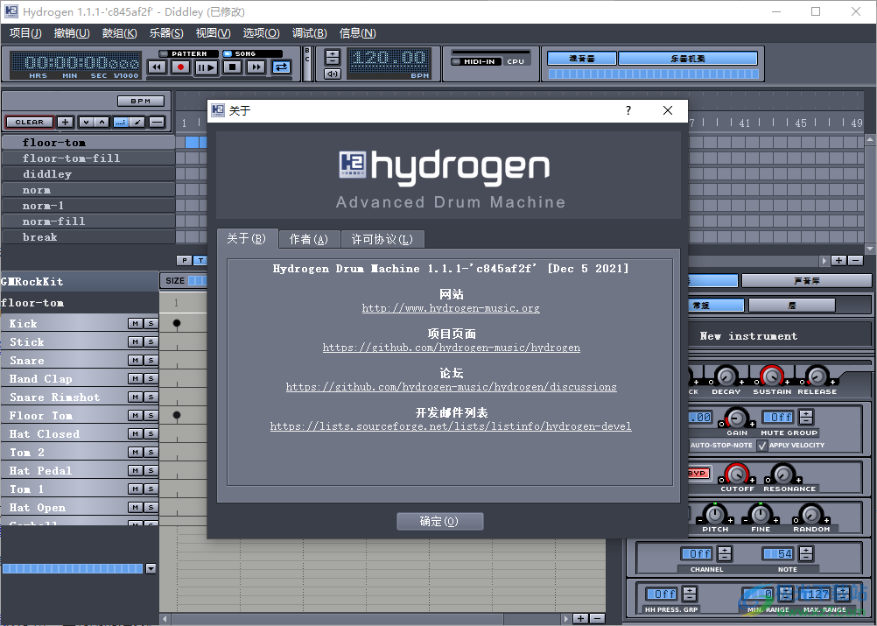Viewport: 877px width, 626px height.
Task: Mute the Hat Closed instrument
Action: pos(136,433)
